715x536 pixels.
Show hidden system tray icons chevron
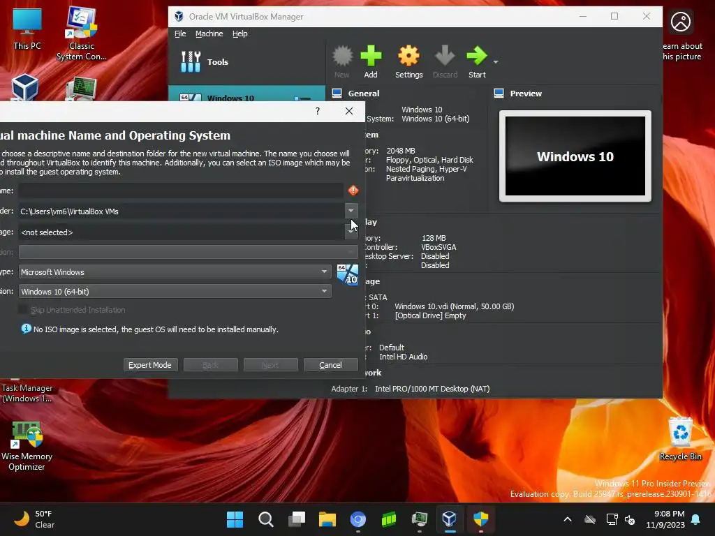point(568,519)
